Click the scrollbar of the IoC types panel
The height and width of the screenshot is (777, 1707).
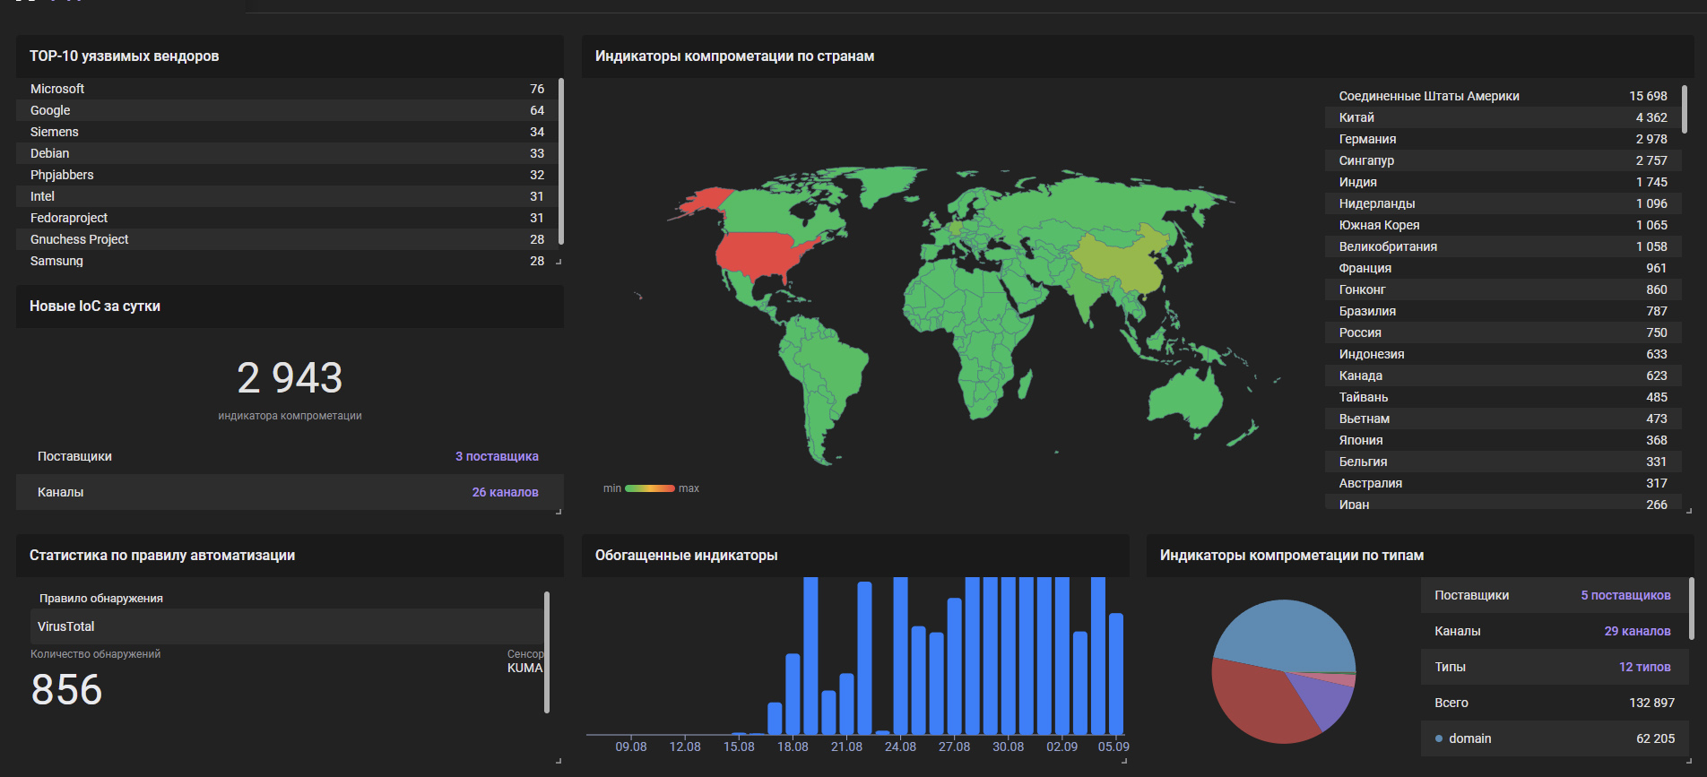coord(1692,609)
